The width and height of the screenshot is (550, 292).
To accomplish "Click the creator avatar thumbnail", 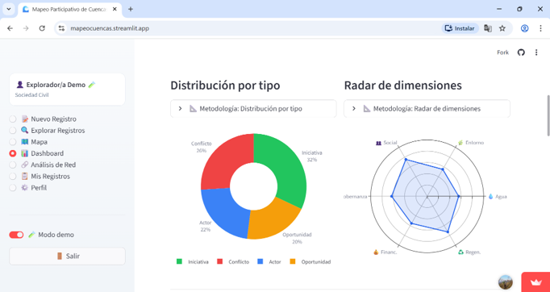I will pyautogui.click(x=506, y=282).
